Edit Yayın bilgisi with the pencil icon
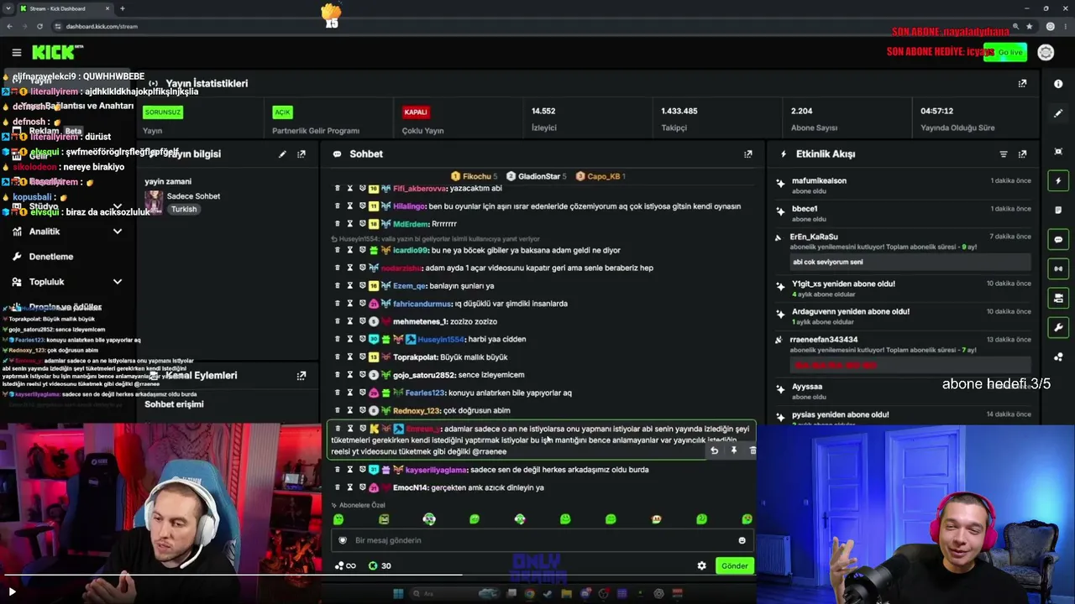Viewport: 1075px width, 604px height. 282,154
